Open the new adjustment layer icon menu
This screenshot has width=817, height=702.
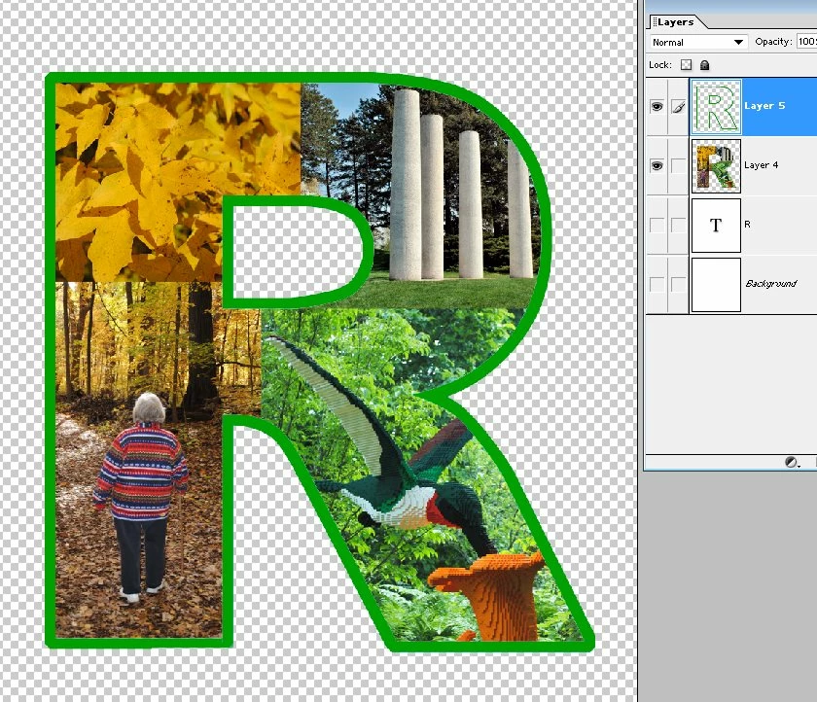click(792, 463)
